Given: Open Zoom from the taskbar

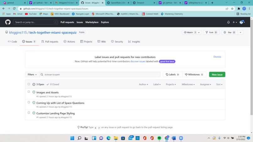Looking at the screenshot, I should [x=181, y=138].
